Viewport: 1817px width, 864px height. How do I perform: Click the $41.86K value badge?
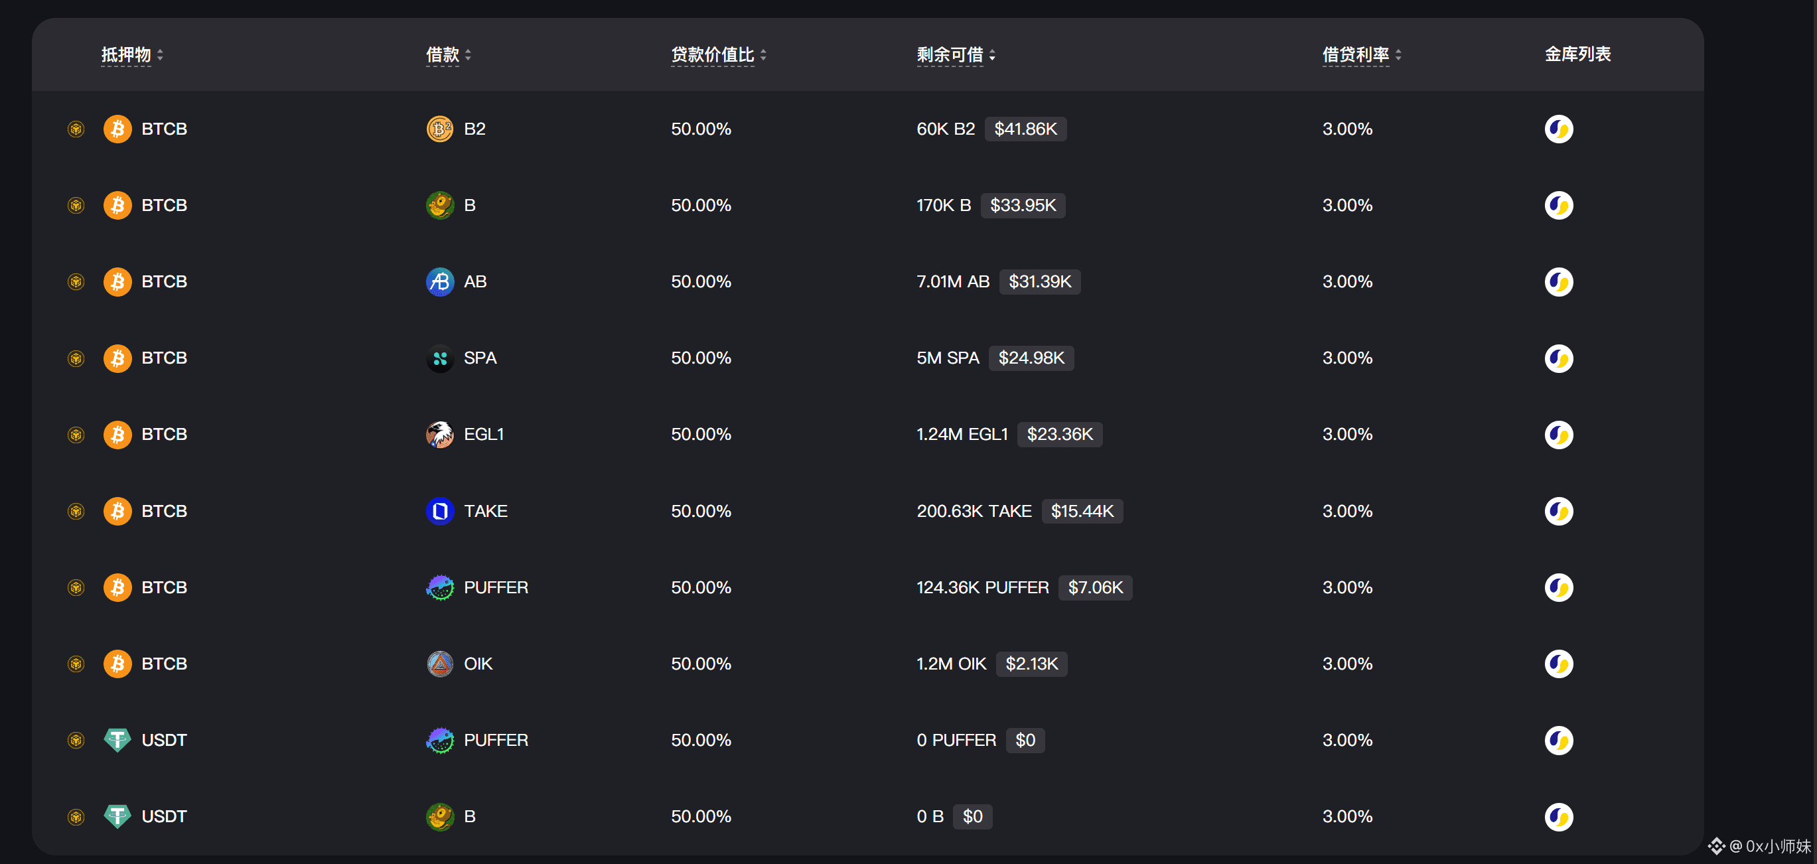pyautogui.click(x=1025, y=129)
